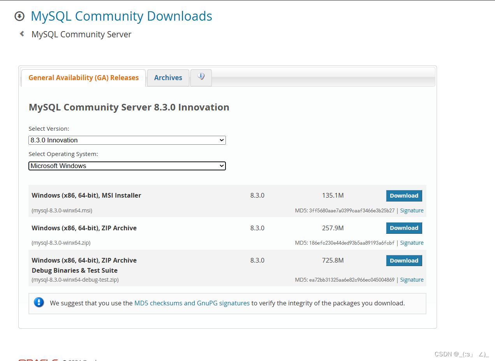
Task: Click the MD5 hash 186efc230e44ded93b5aa89193a6fcbf
Action: (352, 243)
